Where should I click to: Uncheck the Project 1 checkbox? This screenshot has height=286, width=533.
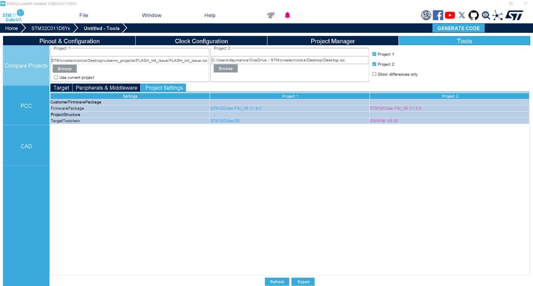click(x=374, y=54)
